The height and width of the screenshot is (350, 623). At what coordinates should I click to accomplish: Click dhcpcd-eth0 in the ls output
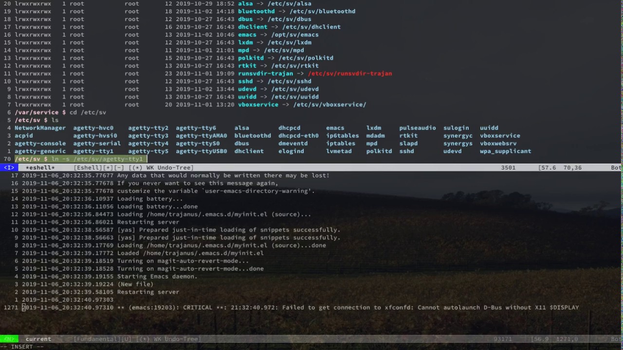tap(298, 136)
